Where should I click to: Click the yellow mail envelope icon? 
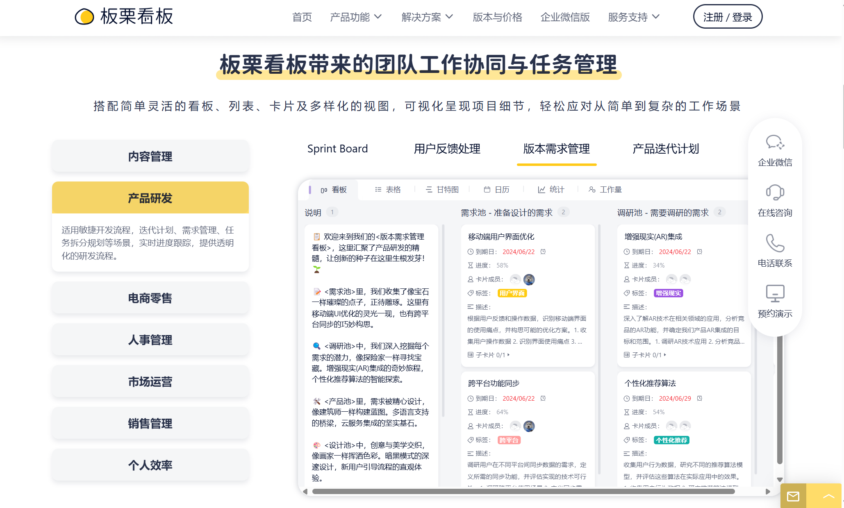pos(793,497)
